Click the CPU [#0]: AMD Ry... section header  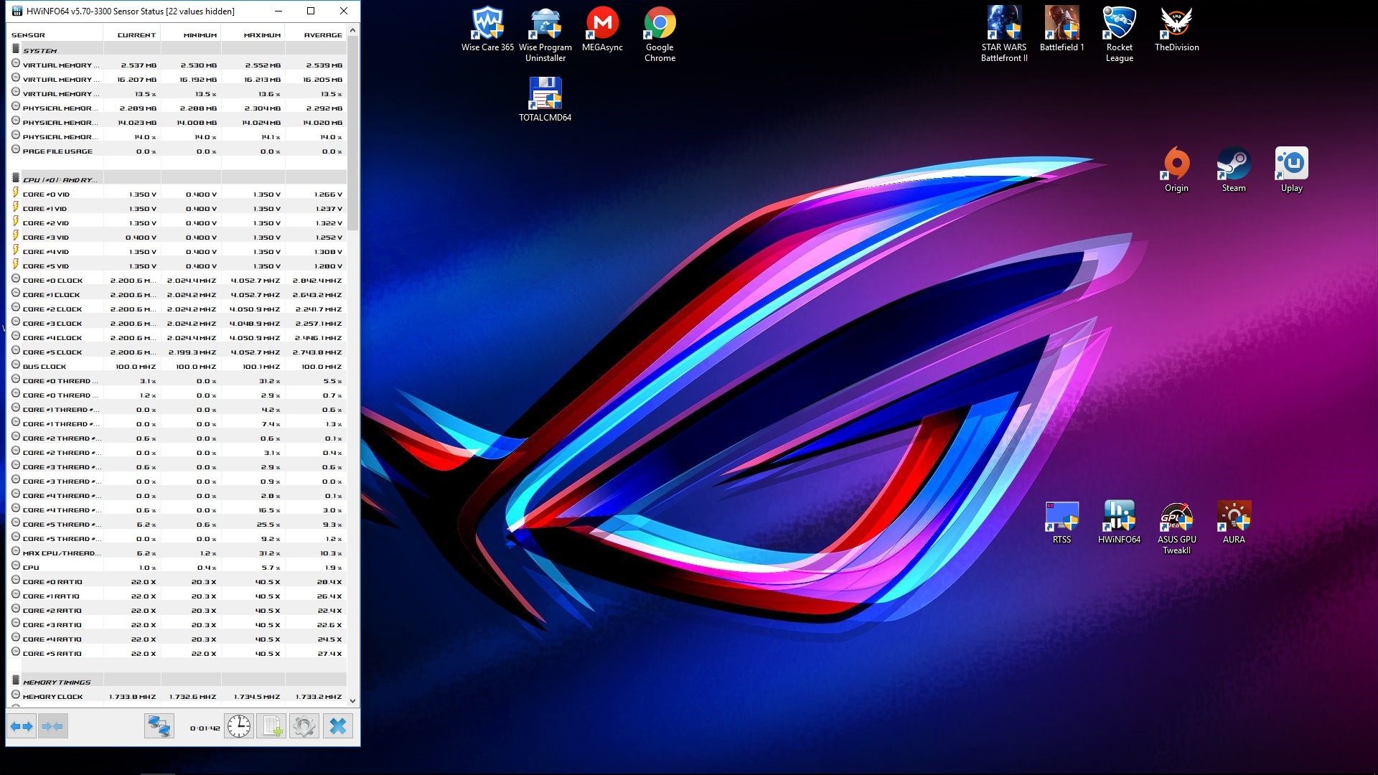click(178, 179)
